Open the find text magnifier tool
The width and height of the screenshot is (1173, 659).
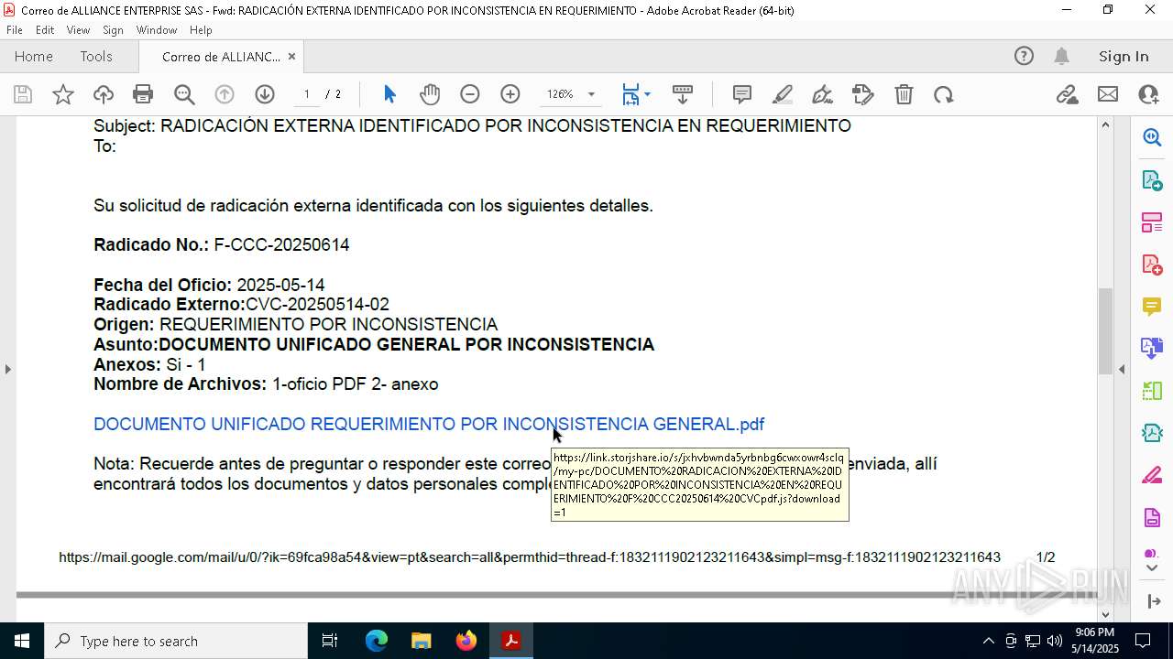click(x=184, y=94)
